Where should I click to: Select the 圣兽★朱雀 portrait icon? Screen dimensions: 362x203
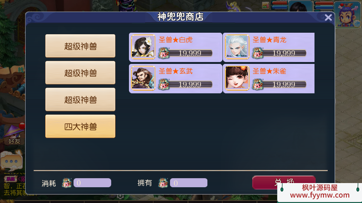(x=237, y=78)
